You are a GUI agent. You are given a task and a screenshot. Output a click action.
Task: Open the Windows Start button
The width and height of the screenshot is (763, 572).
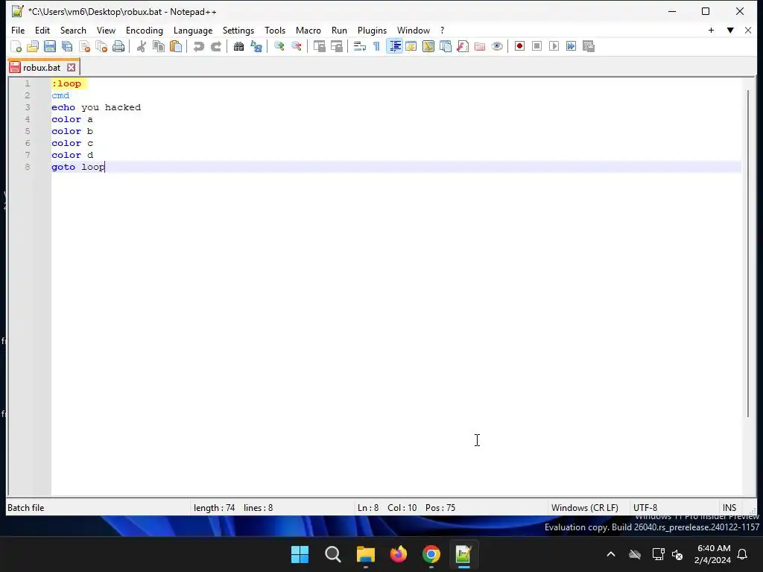point(300,554)
